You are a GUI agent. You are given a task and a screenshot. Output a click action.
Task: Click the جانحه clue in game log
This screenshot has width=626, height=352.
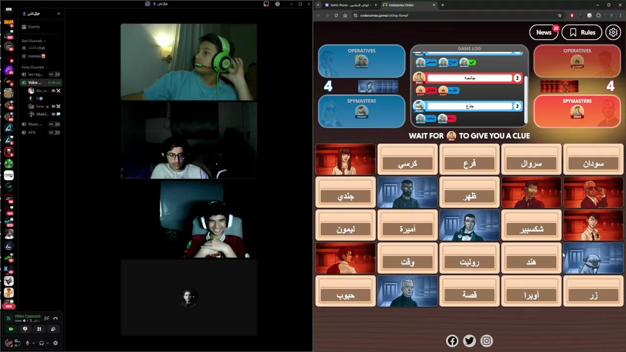pyautogui.click(x=469, y=78)
